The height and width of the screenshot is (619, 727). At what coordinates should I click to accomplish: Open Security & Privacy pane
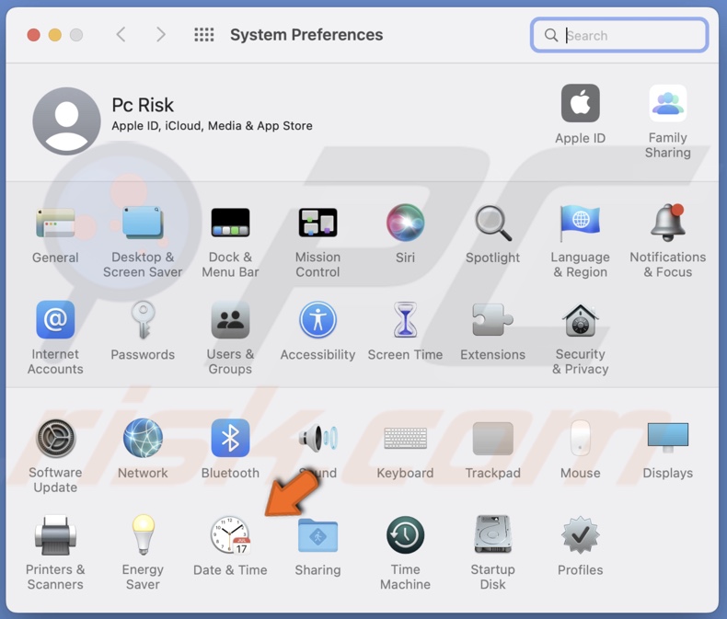pyautogui.click(x=580, y=323)
